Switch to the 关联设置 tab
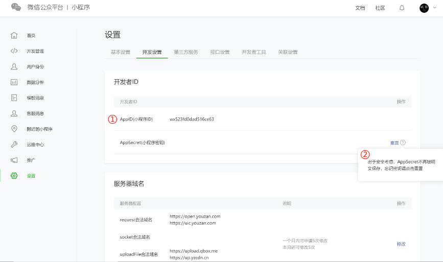443x262 pixels. 288,52
